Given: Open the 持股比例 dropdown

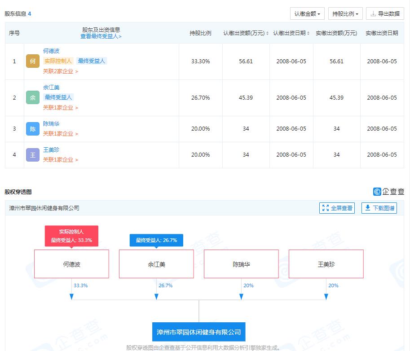Looking at the screenshot, I should [x=344, y=13].
